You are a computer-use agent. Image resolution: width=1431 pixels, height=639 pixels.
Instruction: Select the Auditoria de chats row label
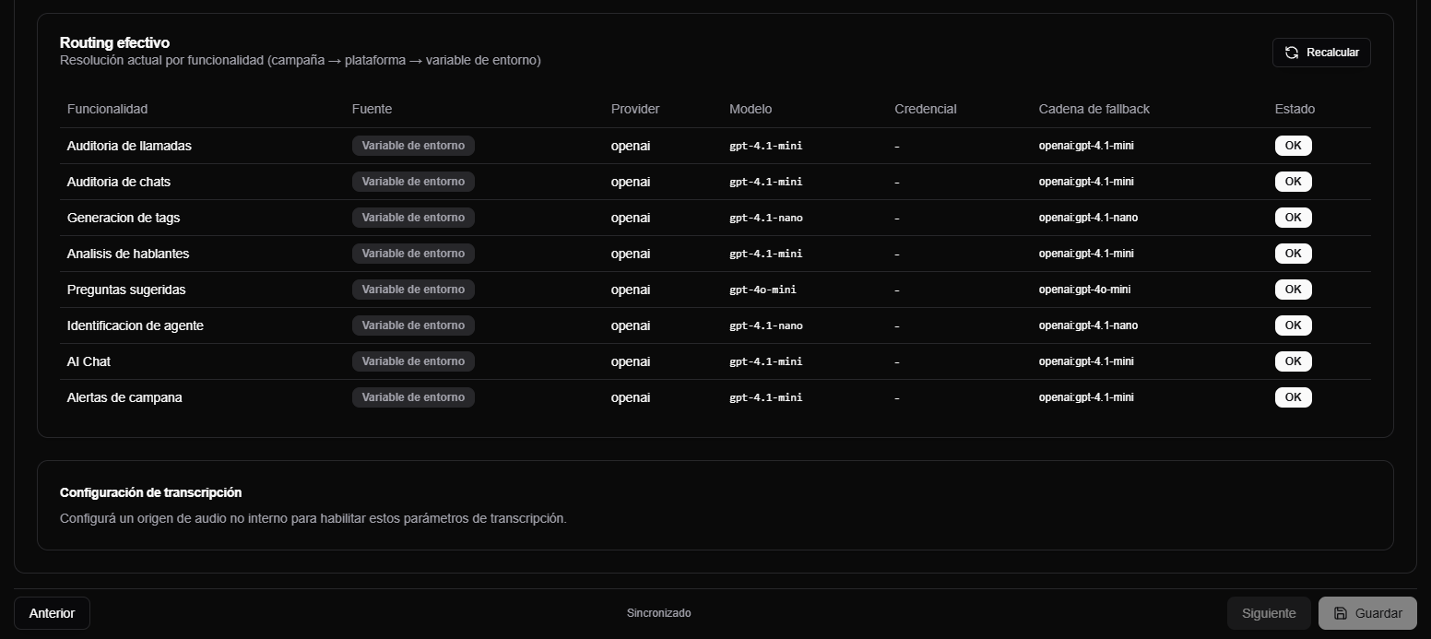point(119,182)
